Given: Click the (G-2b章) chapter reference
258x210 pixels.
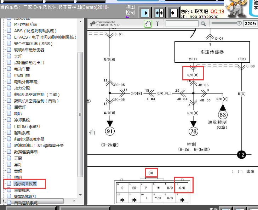Looking at the screenshot, I should [110, 145].
